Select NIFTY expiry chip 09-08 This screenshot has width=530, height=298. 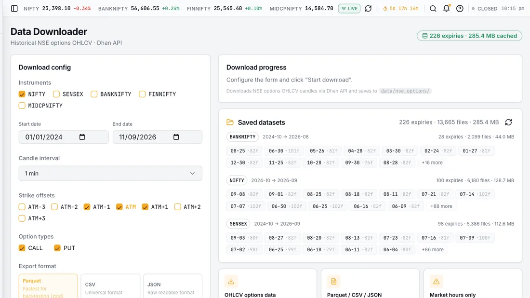tap(244, 194)
